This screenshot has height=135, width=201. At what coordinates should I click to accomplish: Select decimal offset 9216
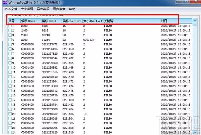[45, 31]
